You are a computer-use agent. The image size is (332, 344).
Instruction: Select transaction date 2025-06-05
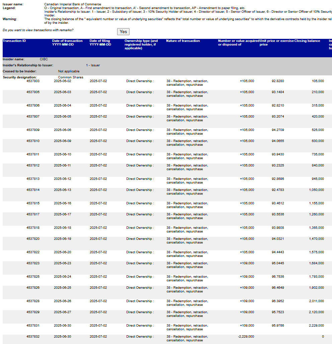(x=63, y=116)
